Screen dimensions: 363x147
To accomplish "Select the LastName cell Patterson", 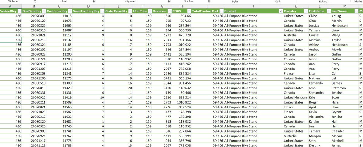I will point(345,88).
